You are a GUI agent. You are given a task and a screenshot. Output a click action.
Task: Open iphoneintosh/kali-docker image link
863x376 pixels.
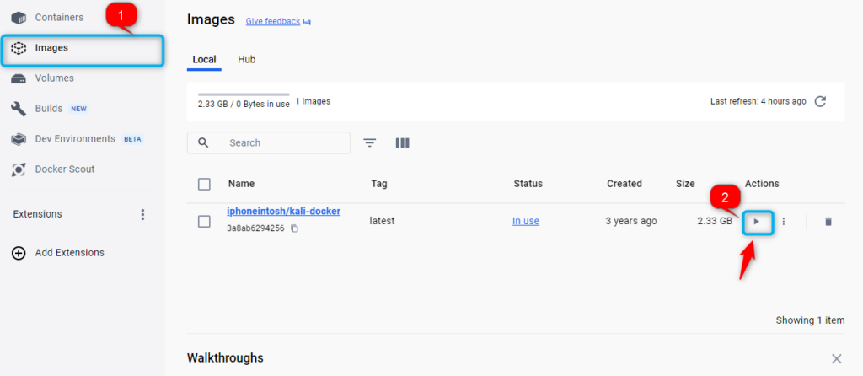click(283, 212)
